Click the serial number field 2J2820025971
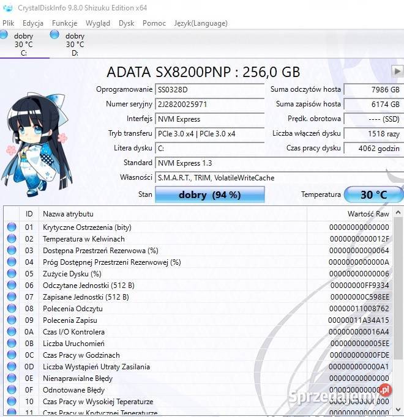The height and width of the screenshot is (417, 404). pos(209,104)
